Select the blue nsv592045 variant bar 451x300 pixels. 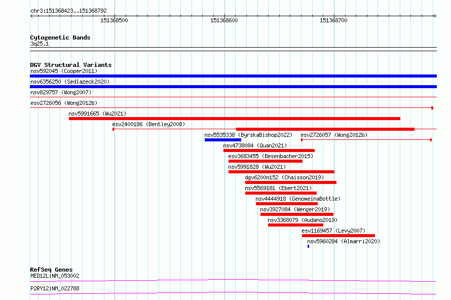click(233, 76)
